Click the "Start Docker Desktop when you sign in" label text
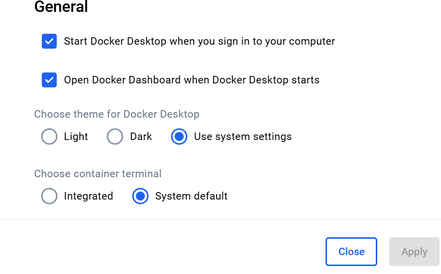 pos(199,41)
